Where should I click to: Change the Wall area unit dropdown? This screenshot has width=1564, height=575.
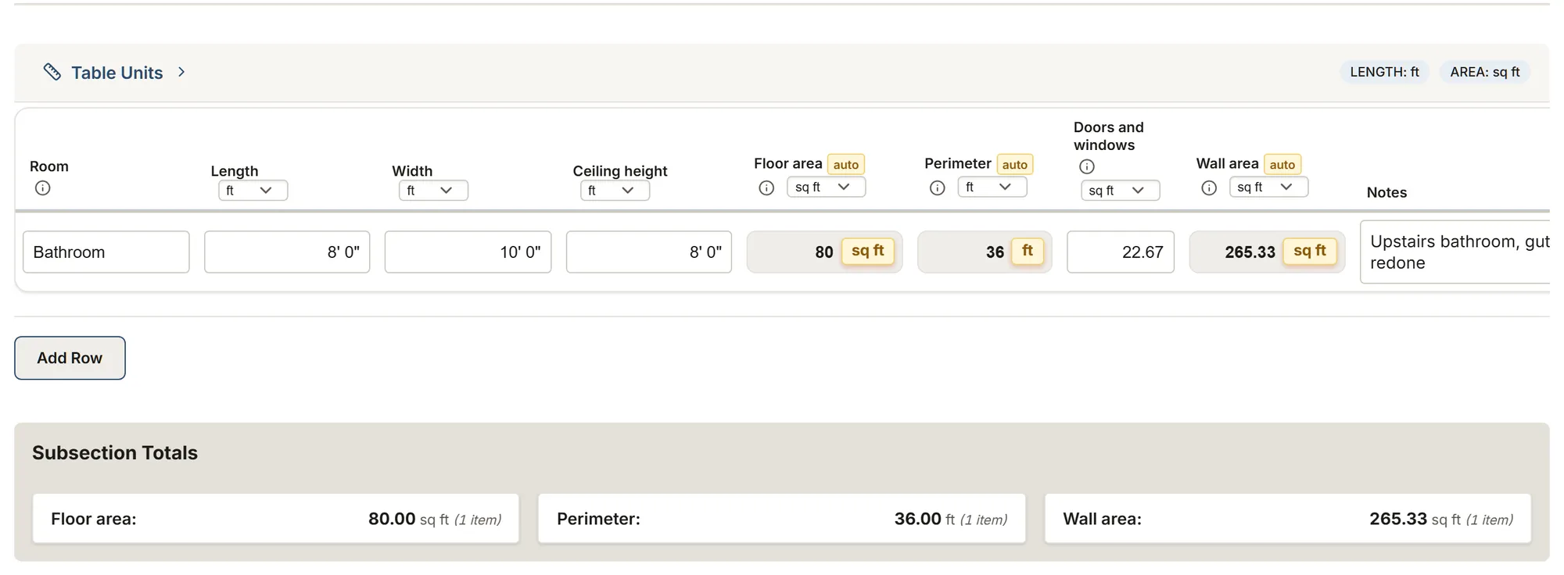click(x=1268, y=187)
